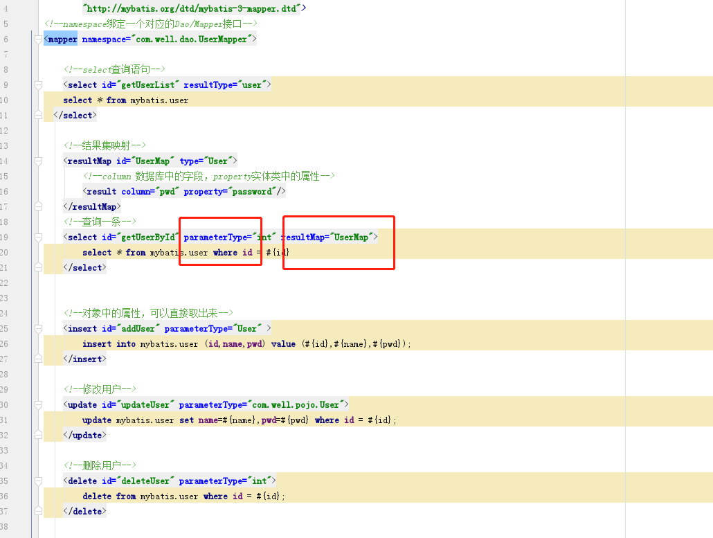This screenshot has height=538, width=713.
Task: Collapse the addUser insert fold marker
Action: point(39,329)
